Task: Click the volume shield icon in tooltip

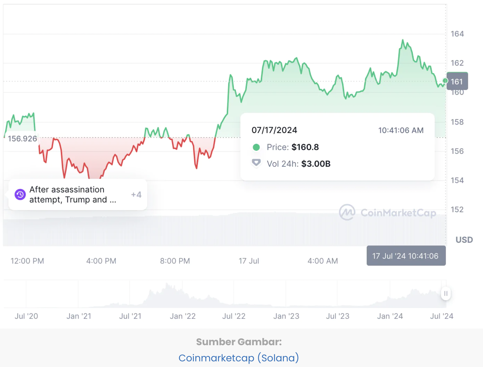Action: 256,163
